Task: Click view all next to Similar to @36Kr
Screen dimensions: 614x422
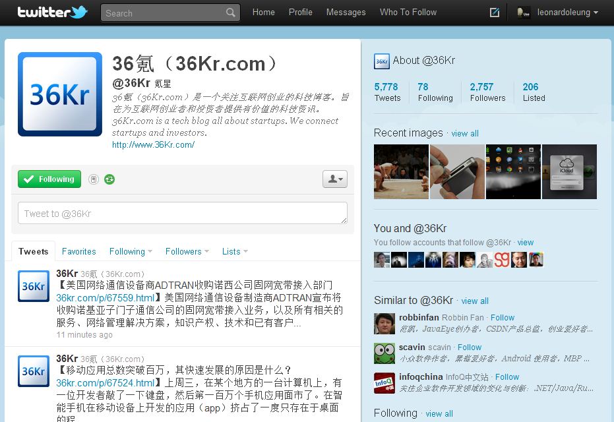Action: pos(475,301)
